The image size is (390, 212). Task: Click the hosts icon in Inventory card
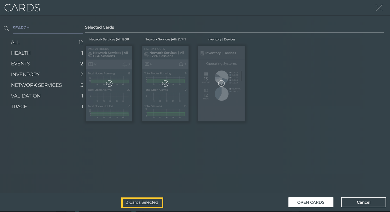206,90
